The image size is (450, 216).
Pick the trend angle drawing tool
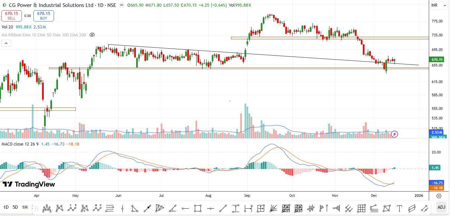click(173, 208)
